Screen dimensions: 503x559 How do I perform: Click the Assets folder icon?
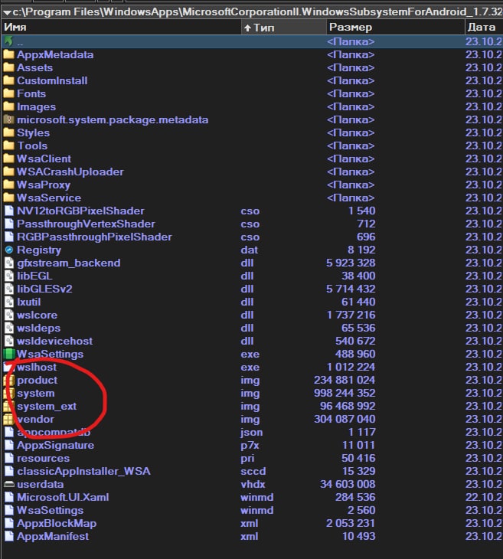8,67
